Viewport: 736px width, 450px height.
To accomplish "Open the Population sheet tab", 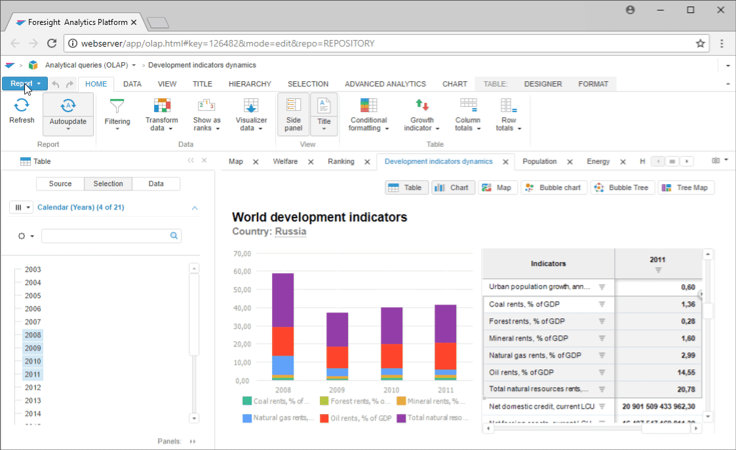I will 539,161.
